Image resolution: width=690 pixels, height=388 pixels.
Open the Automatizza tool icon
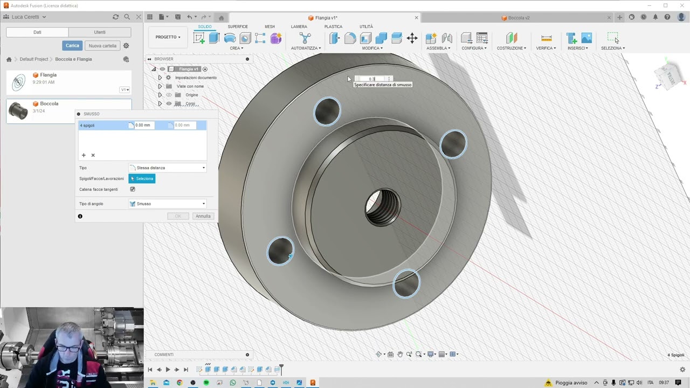point(305,38)
